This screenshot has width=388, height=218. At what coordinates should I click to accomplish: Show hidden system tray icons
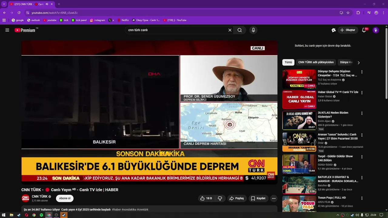[x=338, y=215]
